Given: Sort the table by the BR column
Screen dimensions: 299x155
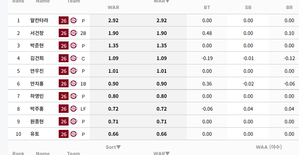Looking at the screenshot, I should tap(289, 8).
